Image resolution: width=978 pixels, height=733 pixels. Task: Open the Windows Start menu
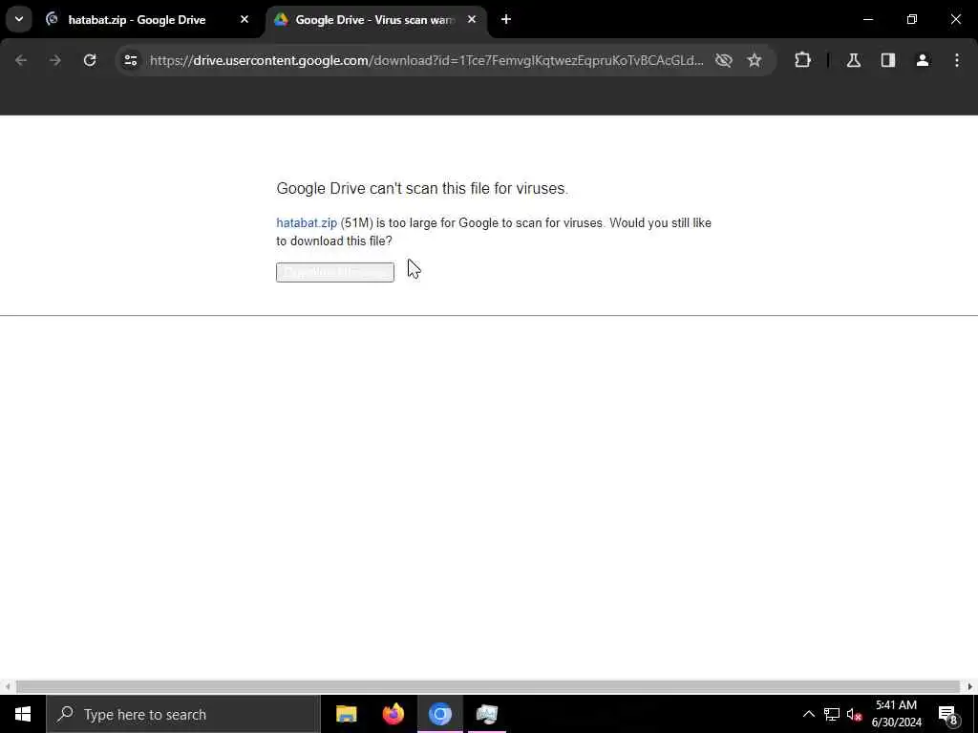[x=23, y=714]
